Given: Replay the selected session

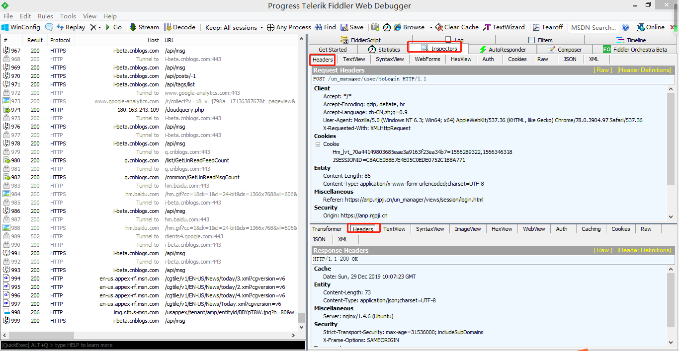Looking at the screenshot, I should point(71,27).
